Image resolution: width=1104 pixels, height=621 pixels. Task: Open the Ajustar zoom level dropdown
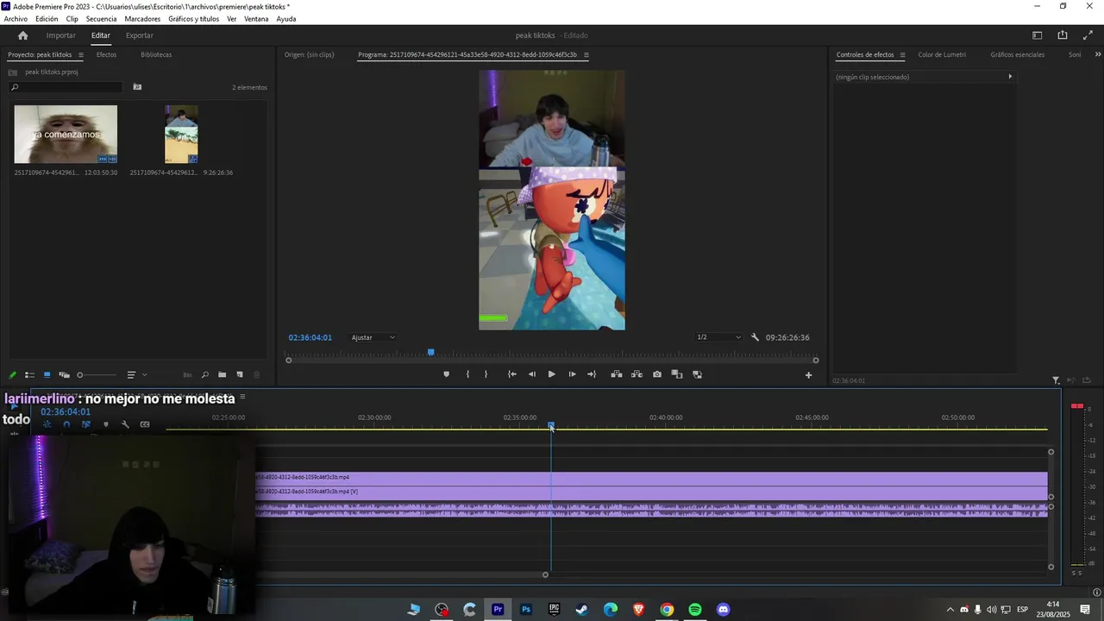tap(373, 337)
